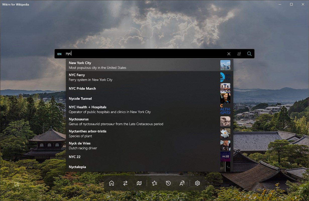Viewport: 309px width, 201px height.
Task: Click the Nyctalopia thumbnail
Action: coord(225,167)
